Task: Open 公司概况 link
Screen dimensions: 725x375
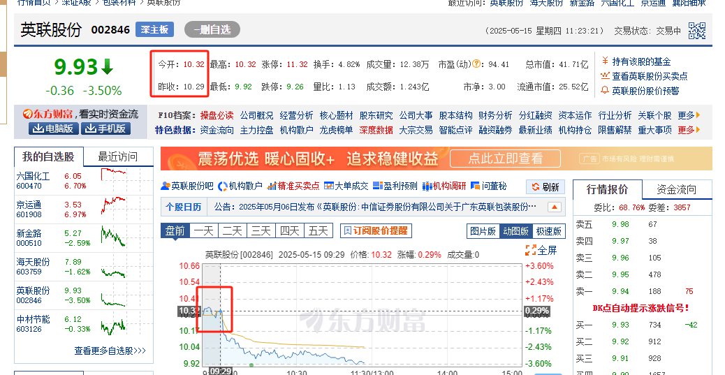Action: [256, 116]
